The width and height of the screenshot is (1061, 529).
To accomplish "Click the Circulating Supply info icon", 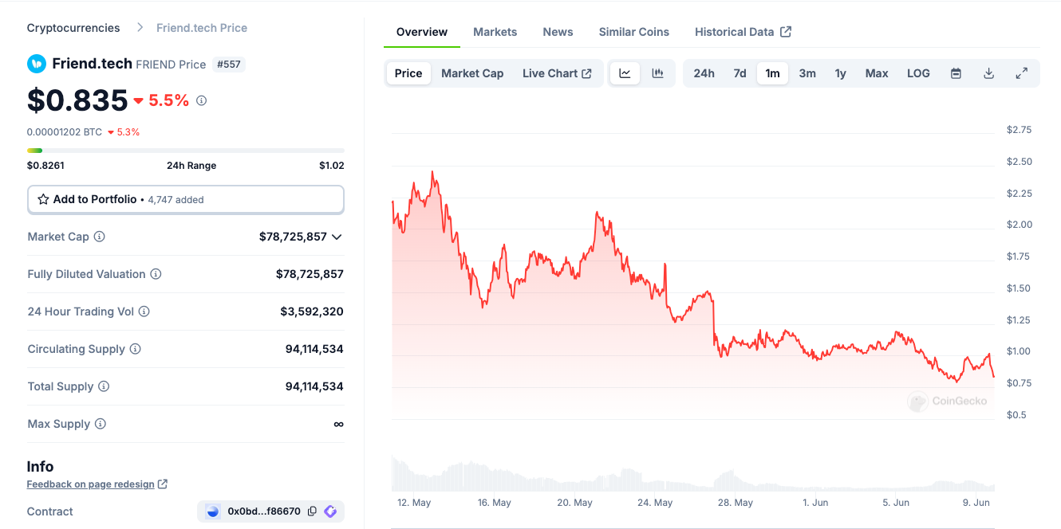I will [x=136, y=349].
